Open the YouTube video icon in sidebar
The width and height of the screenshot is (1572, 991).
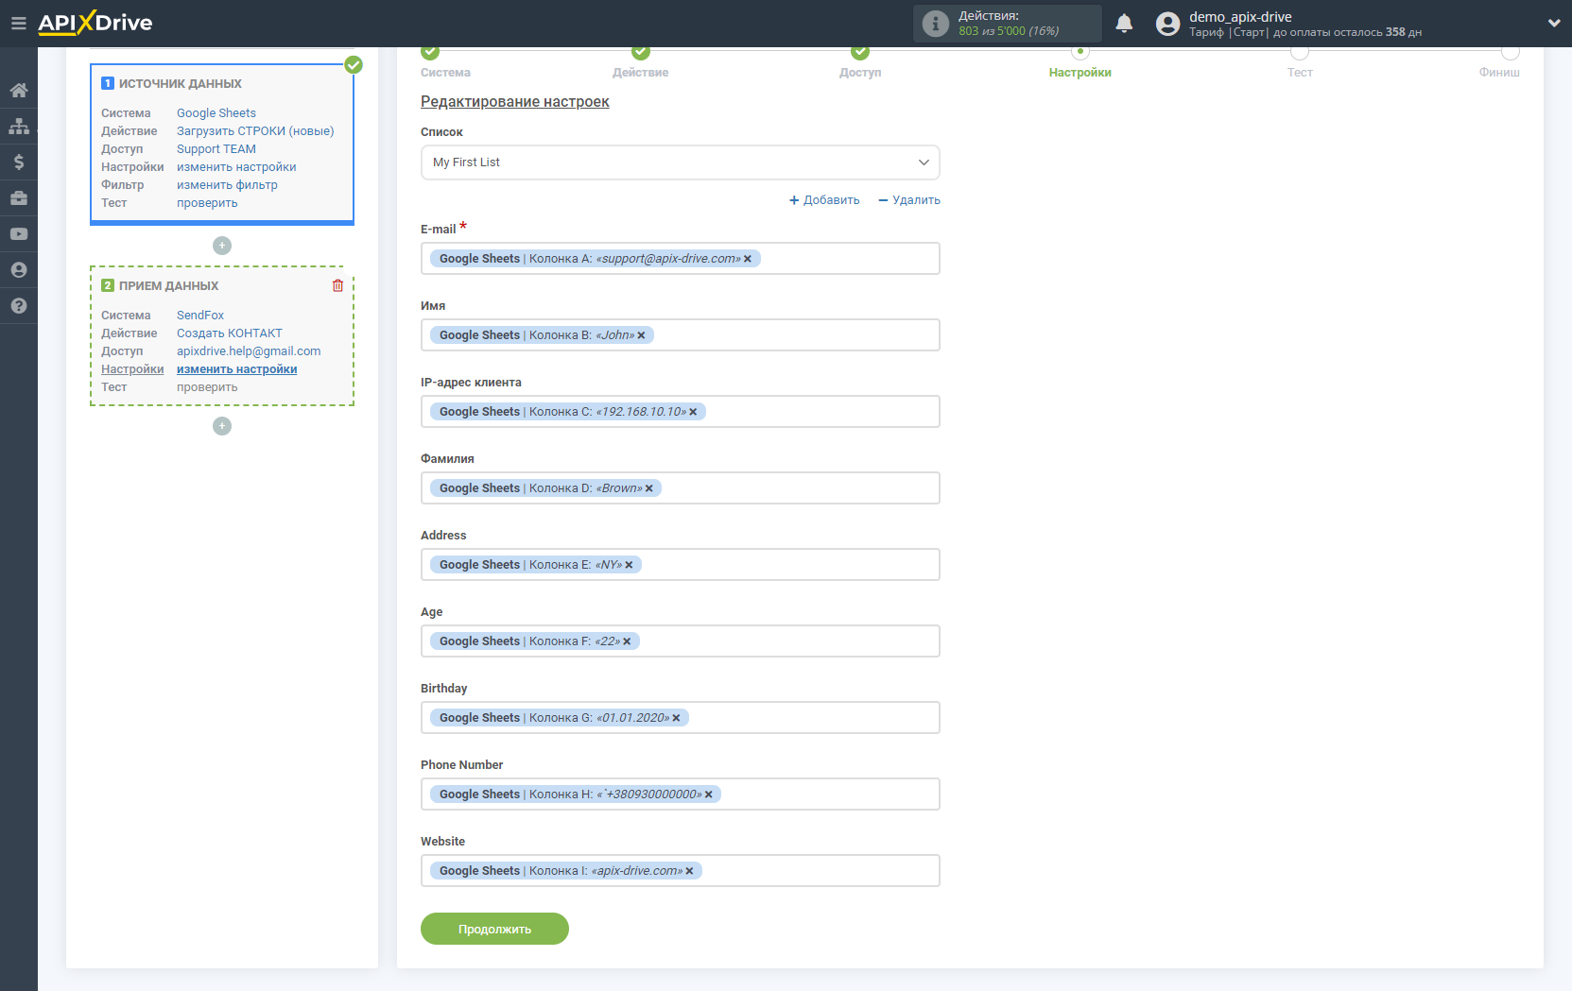click(x=19, y=234)
